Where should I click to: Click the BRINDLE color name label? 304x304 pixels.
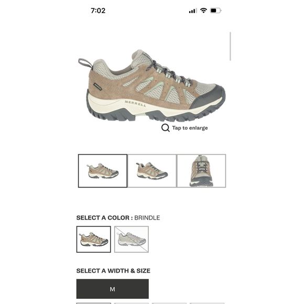coord(147,218)
